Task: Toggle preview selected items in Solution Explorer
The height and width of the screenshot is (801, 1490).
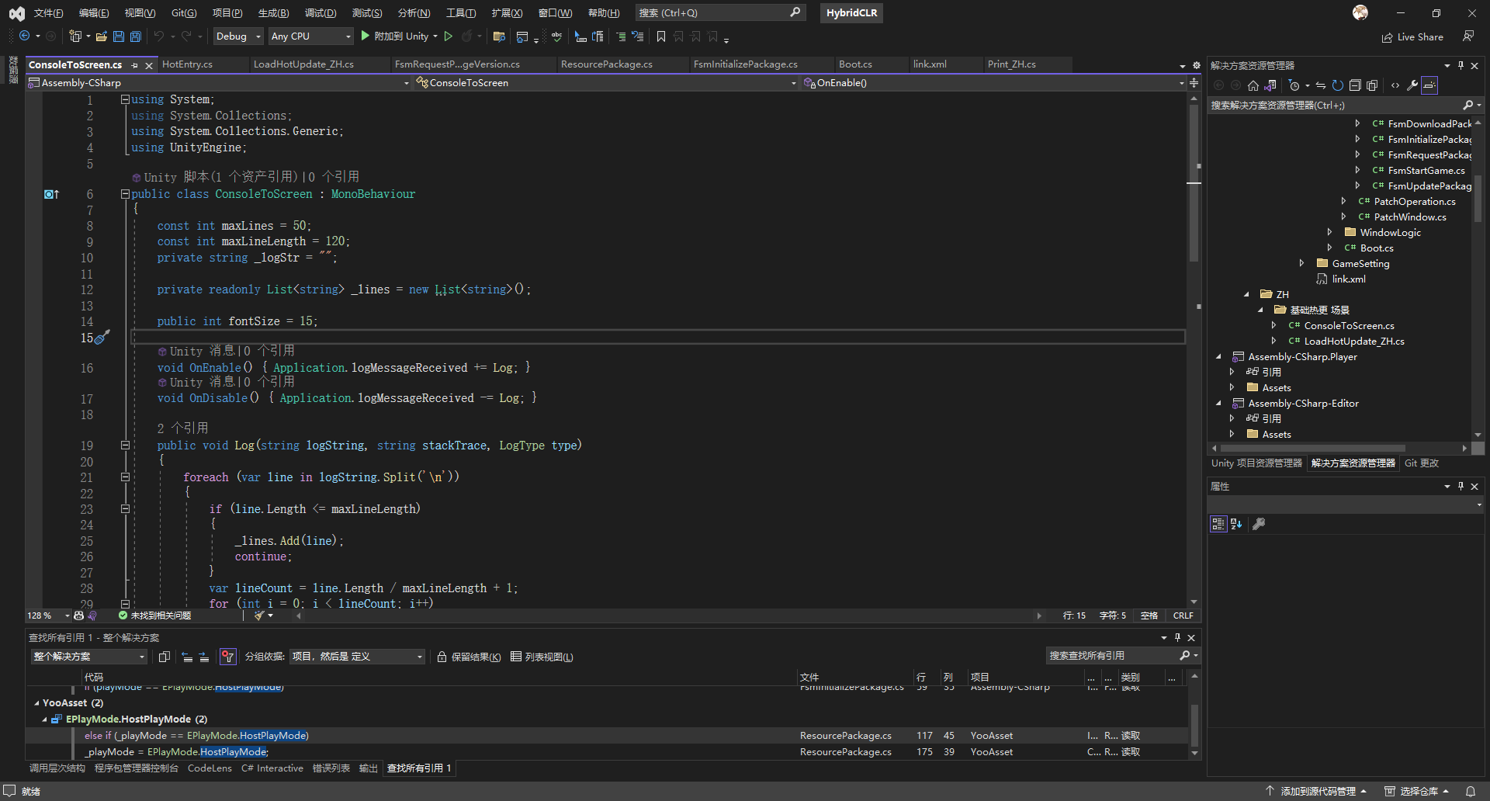Action: [x=1429, y=85]
